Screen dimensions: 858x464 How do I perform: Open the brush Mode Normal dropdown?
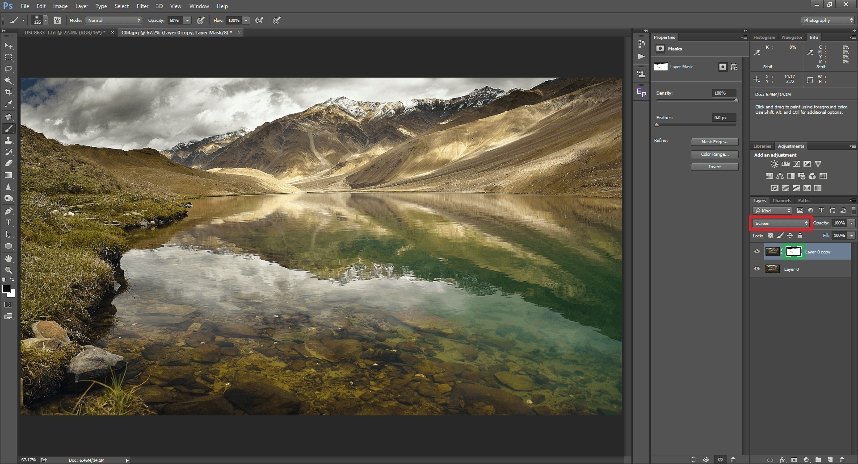coord(114,21)
